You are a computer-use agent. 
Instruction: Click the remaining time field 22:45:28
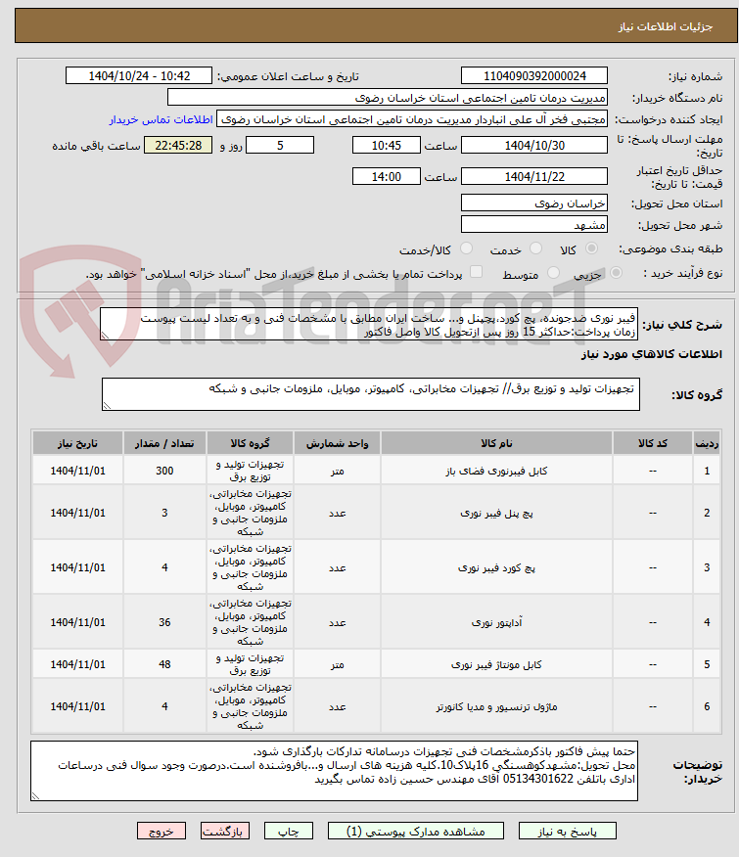[x=178, y=145]
